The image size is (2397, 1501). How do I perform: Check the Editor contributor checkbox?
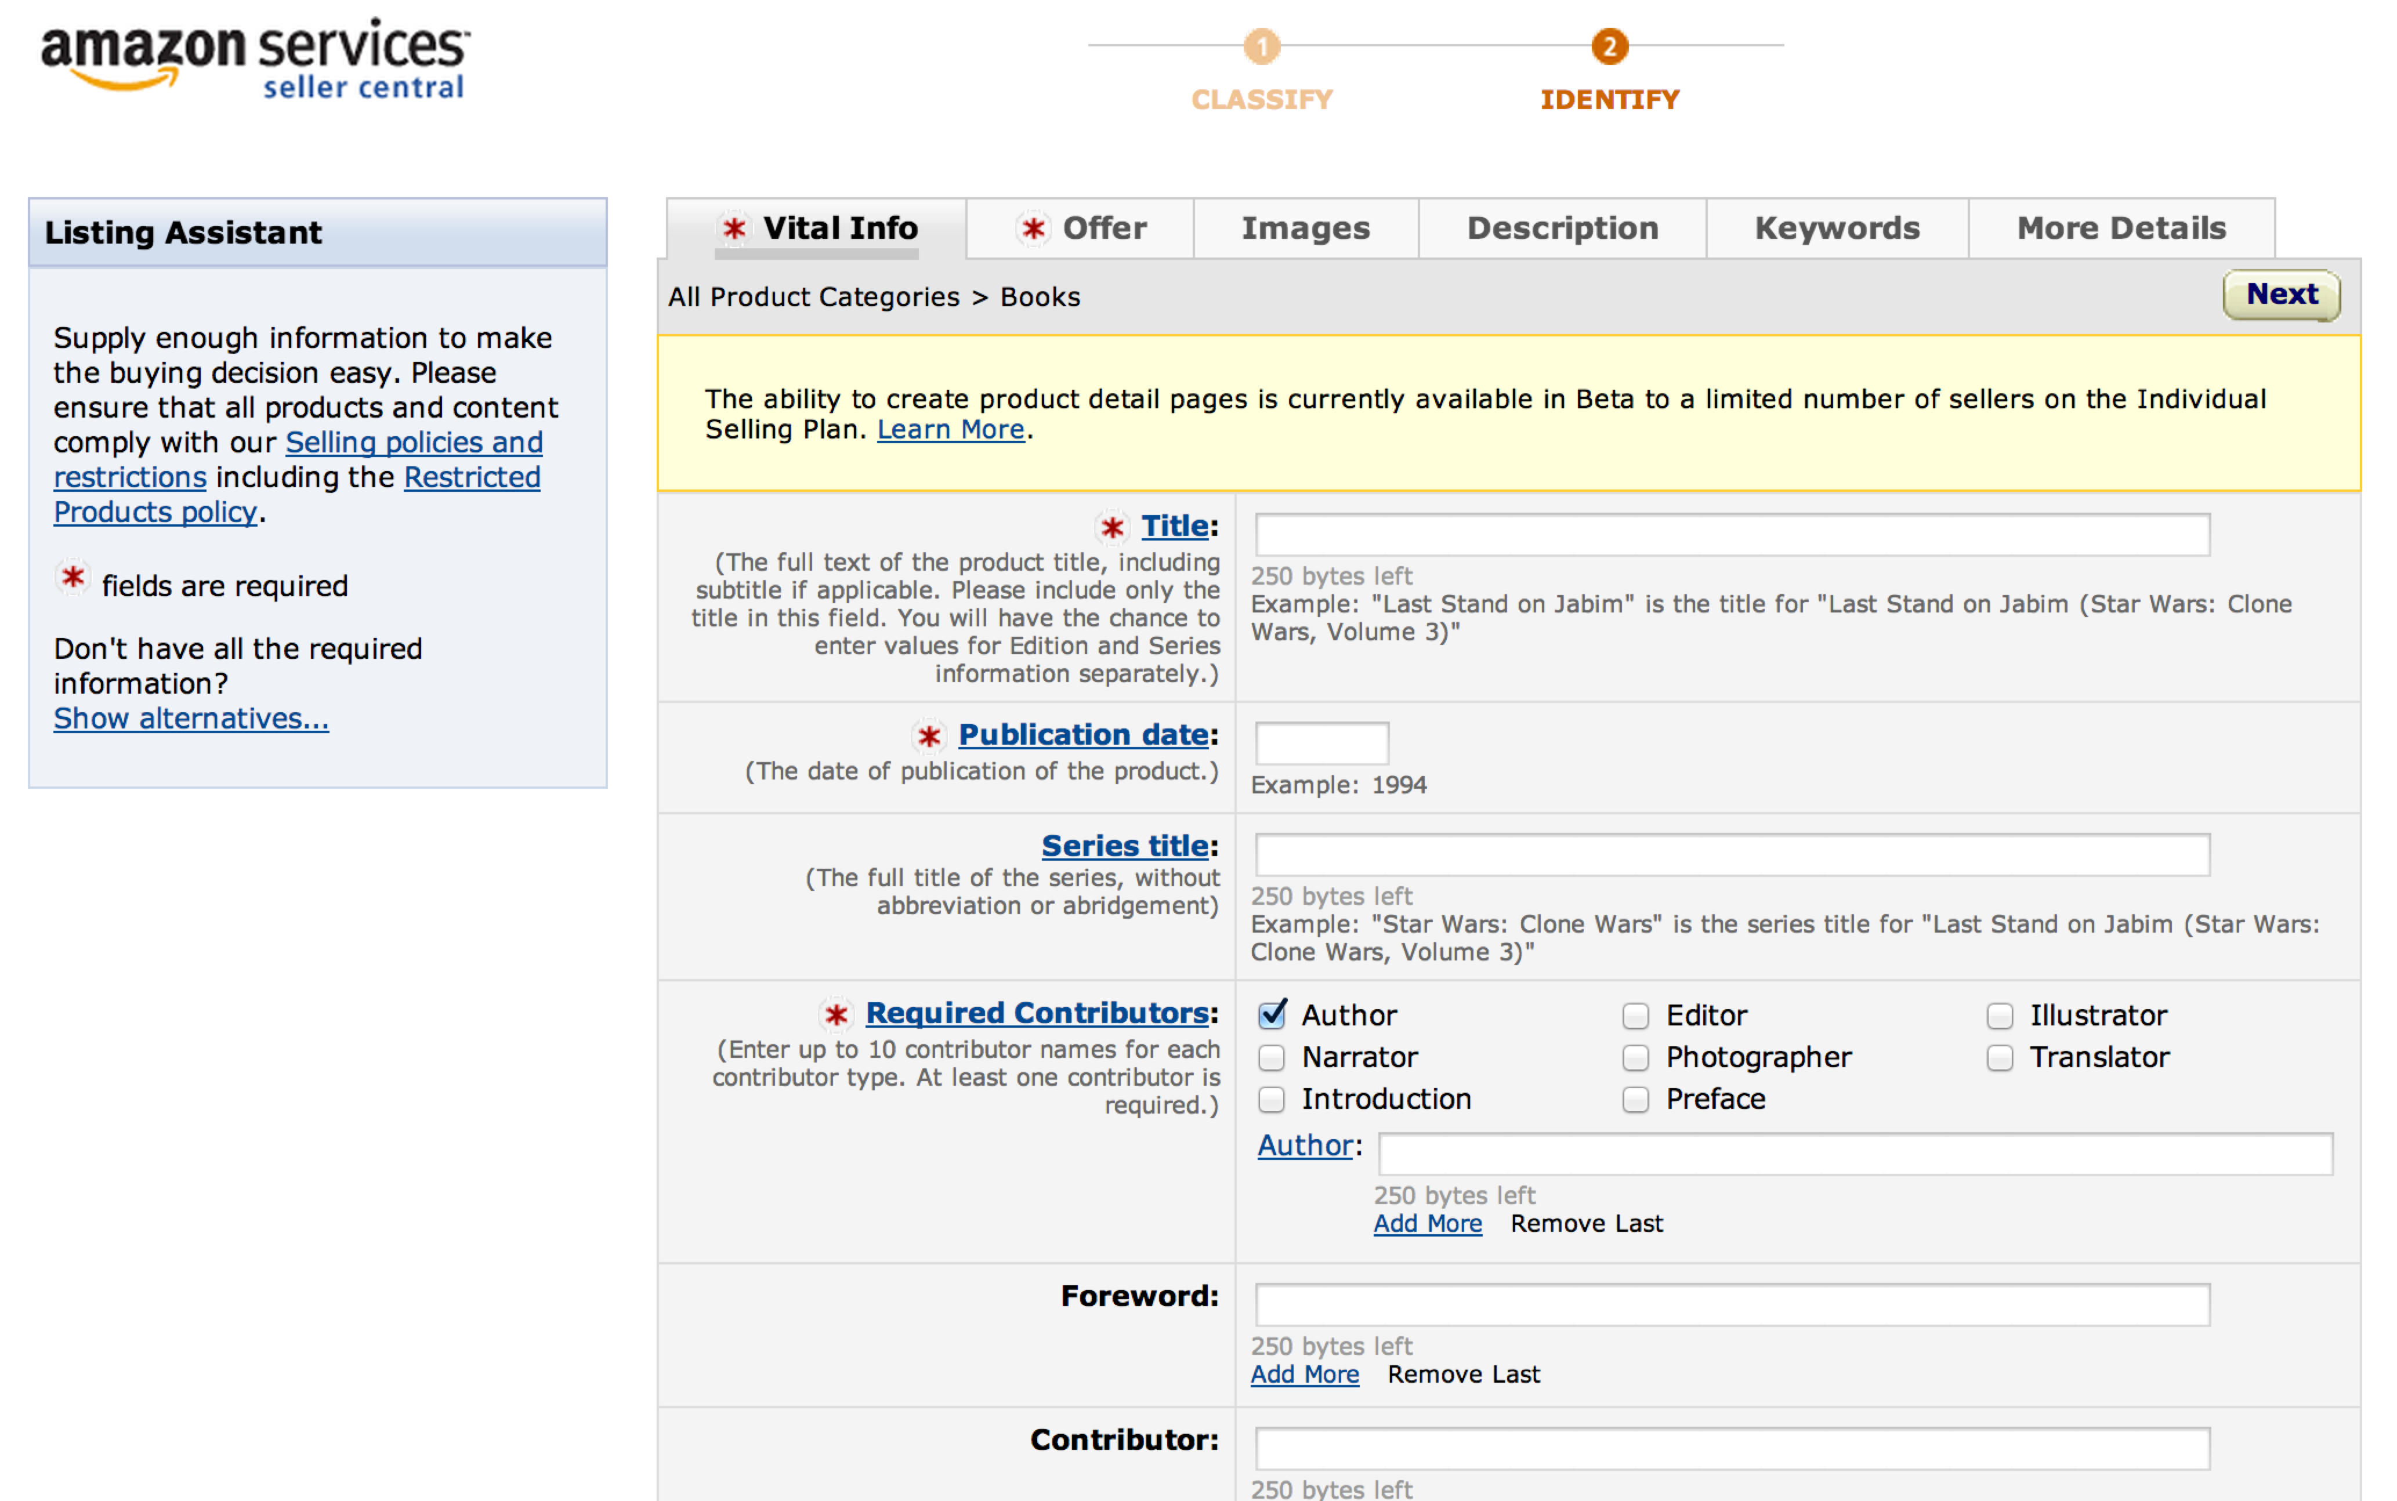pyautogui.click(x=1635, y=1016)
